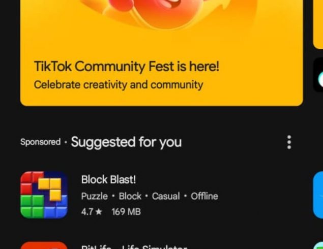Click 'Celebrate creativity and community' subtitle
Image resolution: width=323 pixels, height=249 pixels.
119,85
